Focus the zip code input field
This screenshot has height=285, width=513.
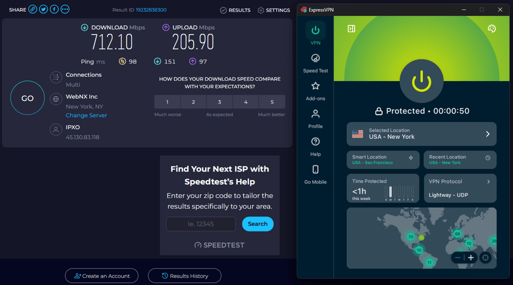point(201,224)
